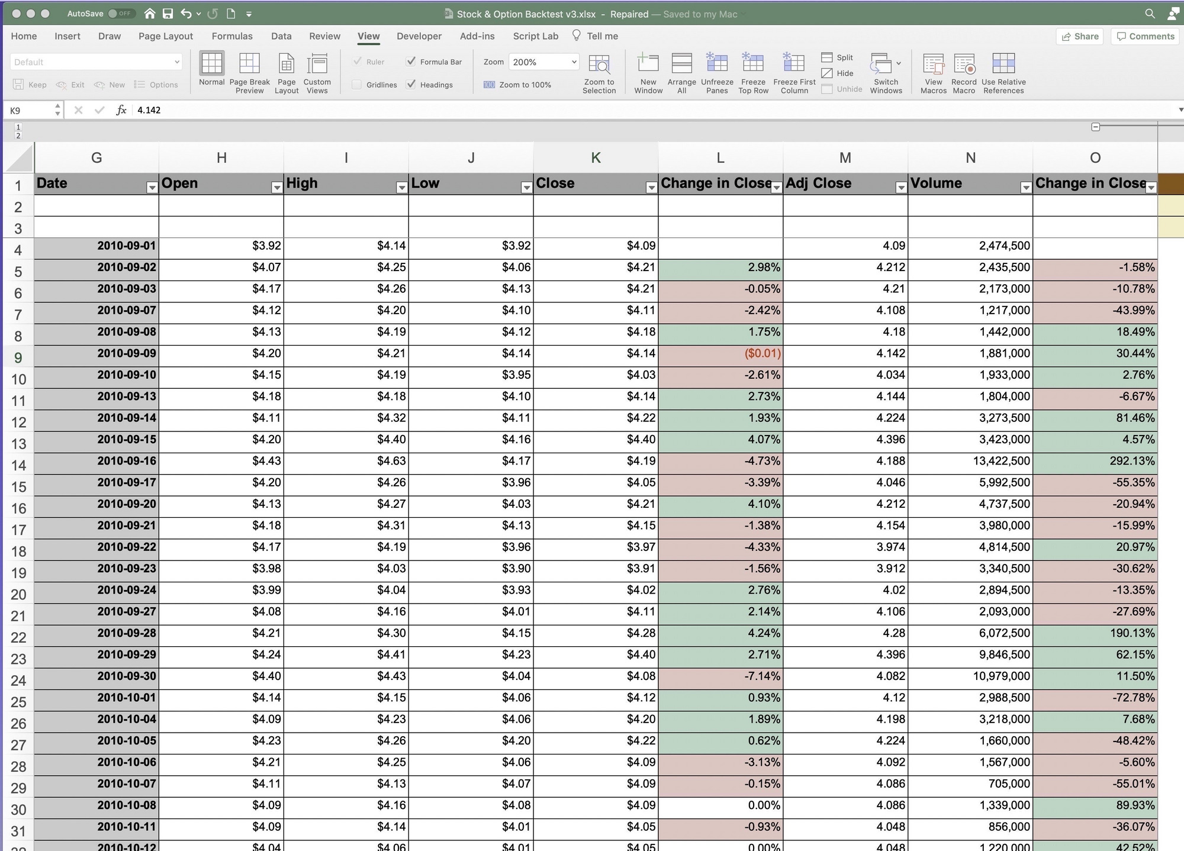Screen dimensions: 1184x851
Task: Arrange All windows
Action: [x=681, y=73]
